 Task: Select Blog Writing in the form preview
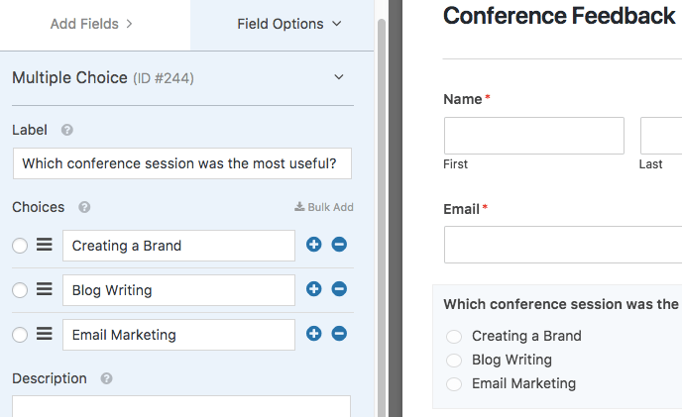(455, 360)
